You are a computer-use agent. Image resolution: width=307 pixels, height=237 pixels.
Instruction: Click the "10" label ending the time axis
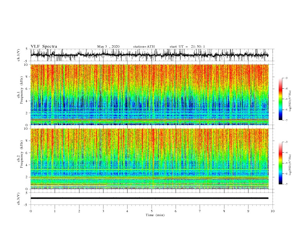(x=273, y=211)
